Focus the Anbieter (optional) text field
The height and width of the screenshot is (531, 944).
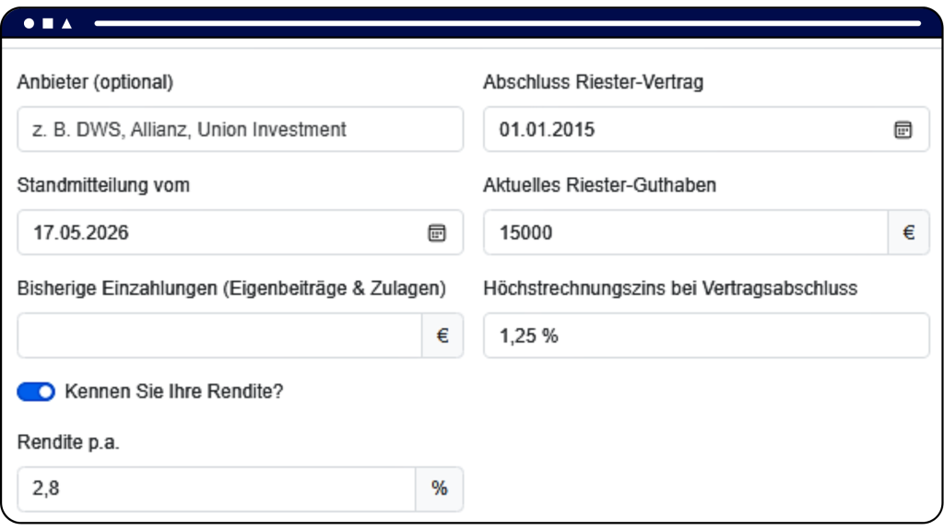(x=241, y=129)
